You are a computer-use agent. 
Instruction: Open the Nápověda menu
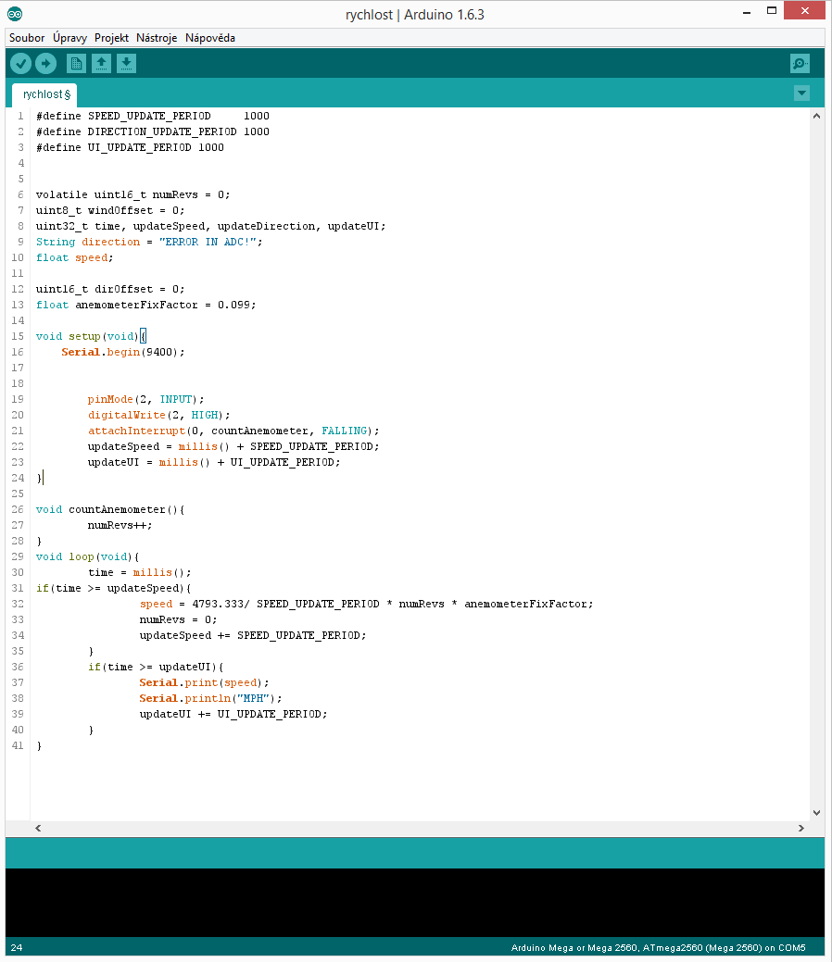pyautogui.click(x=210, y=38)
